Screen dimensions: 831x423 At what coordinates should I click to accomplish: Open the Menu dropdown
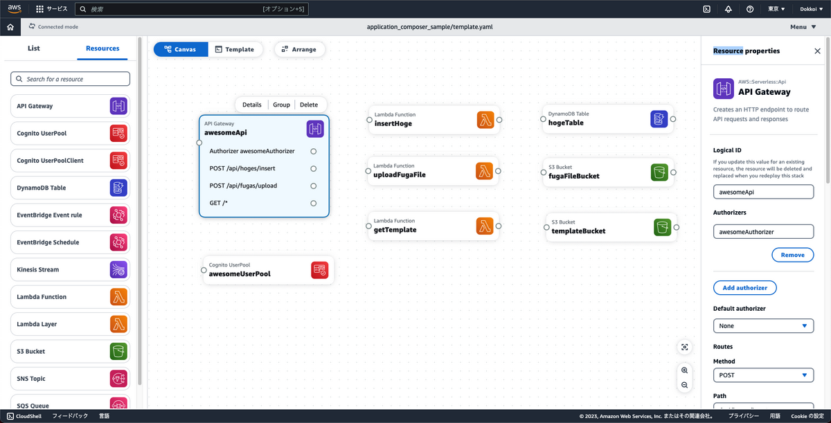[x=802, y=27]
